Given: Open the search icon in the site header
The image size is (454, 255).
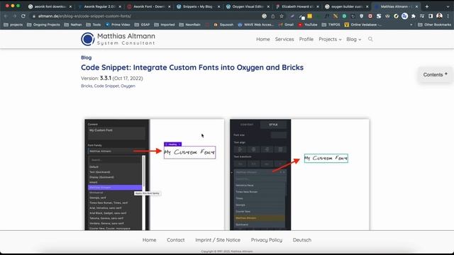Looking at the screenshot, I should (370, 39).
